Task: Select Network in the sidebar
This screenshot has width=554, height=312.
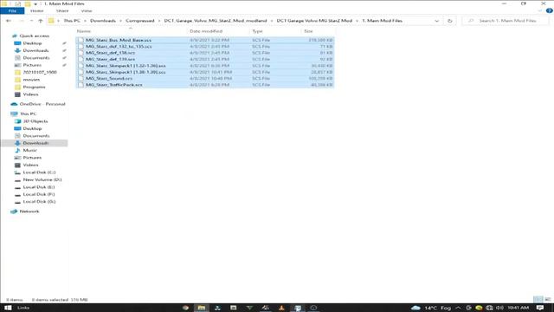Action: 29,211
